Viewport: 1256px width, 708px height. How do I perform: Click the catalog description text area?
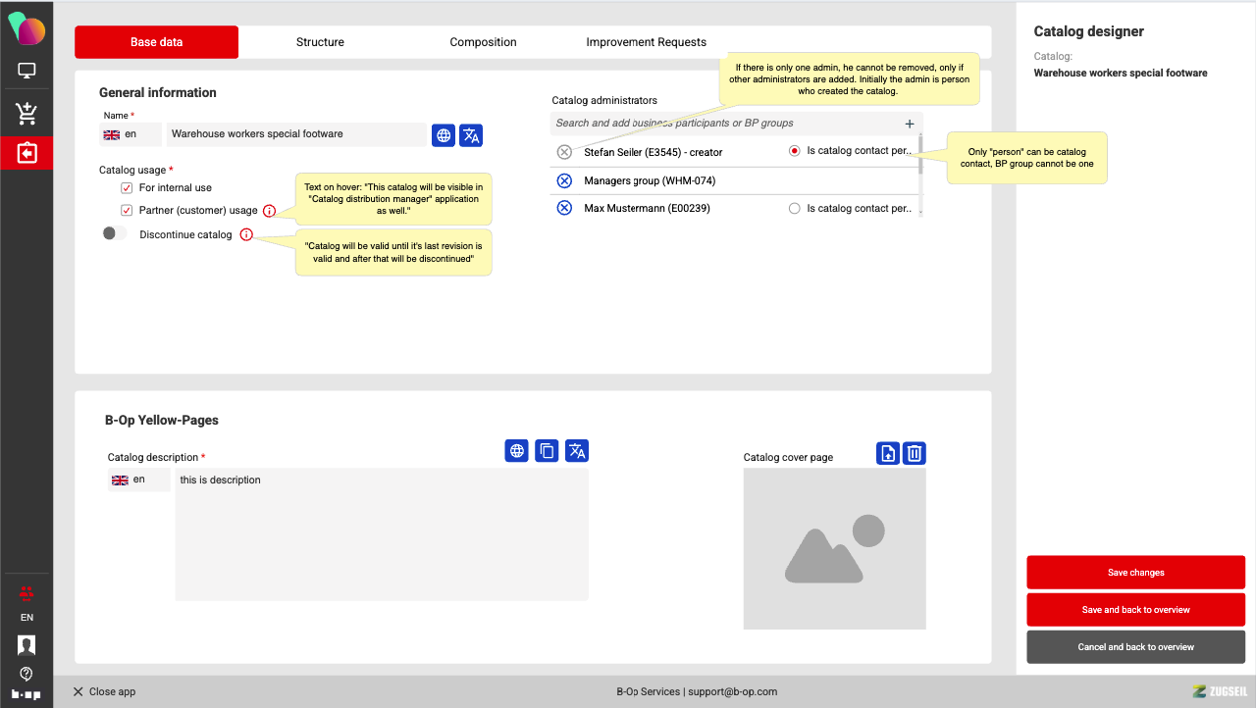click(x=381, y=534)
